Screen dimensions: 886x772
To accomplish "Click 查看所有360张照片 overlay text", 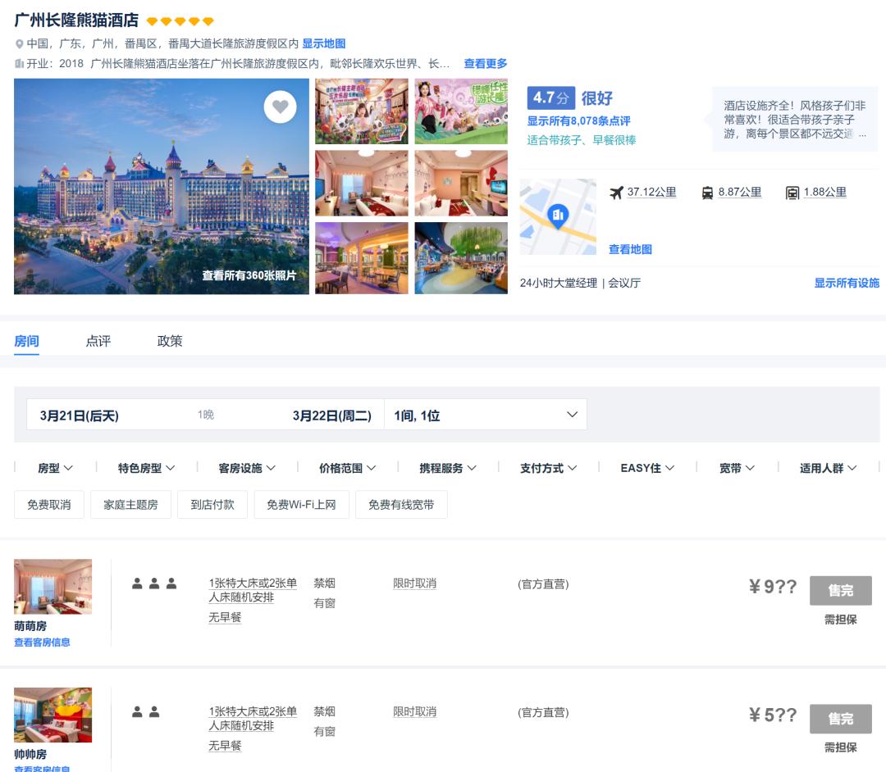I will point(249,275).
